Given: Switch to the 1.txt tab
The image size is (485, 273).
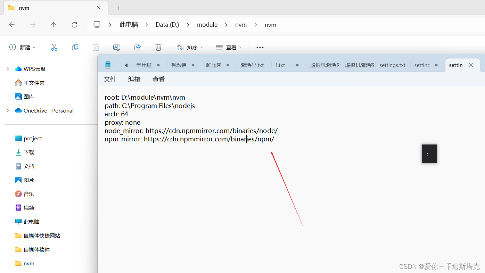Looking at the screenshot, I should 280,65.
